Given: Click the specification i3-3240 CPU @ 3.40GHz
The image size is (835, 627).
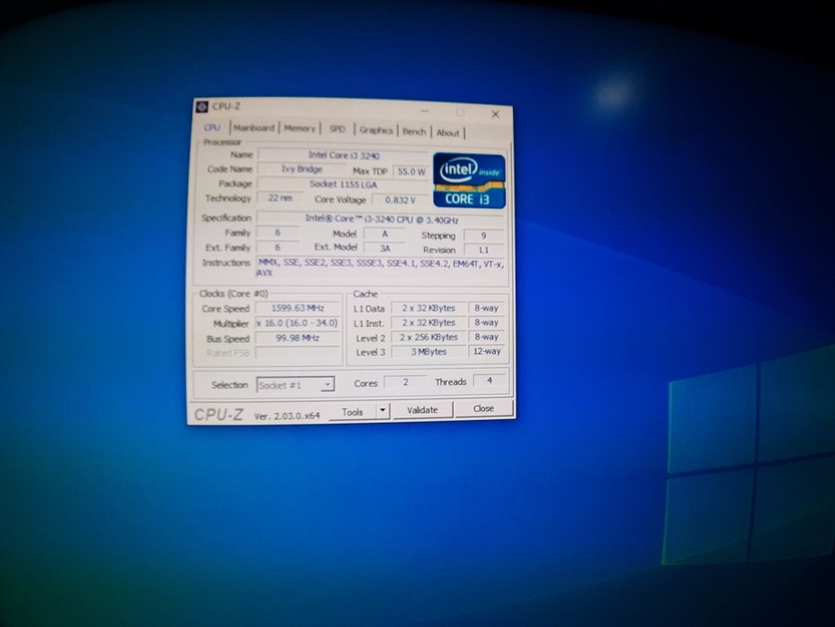Looking at the screenshot, I should (381, 219).
